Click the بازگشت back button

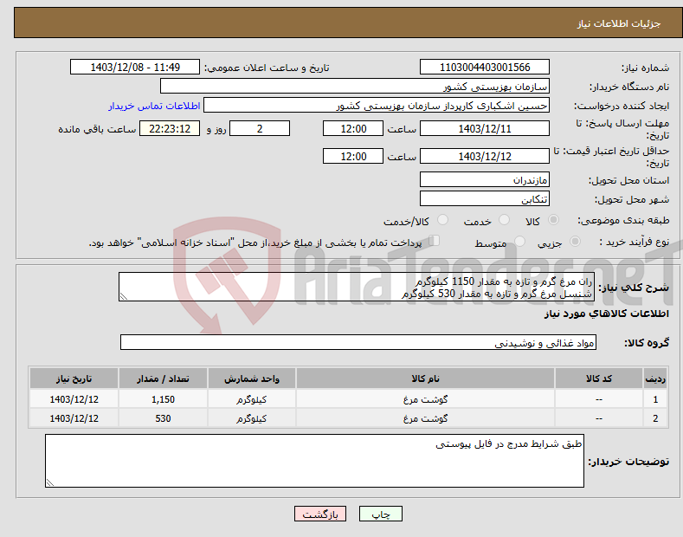[x=320, y=514]
